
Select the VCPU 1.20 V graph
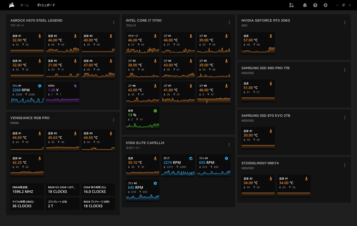click(x=63, y=101)
